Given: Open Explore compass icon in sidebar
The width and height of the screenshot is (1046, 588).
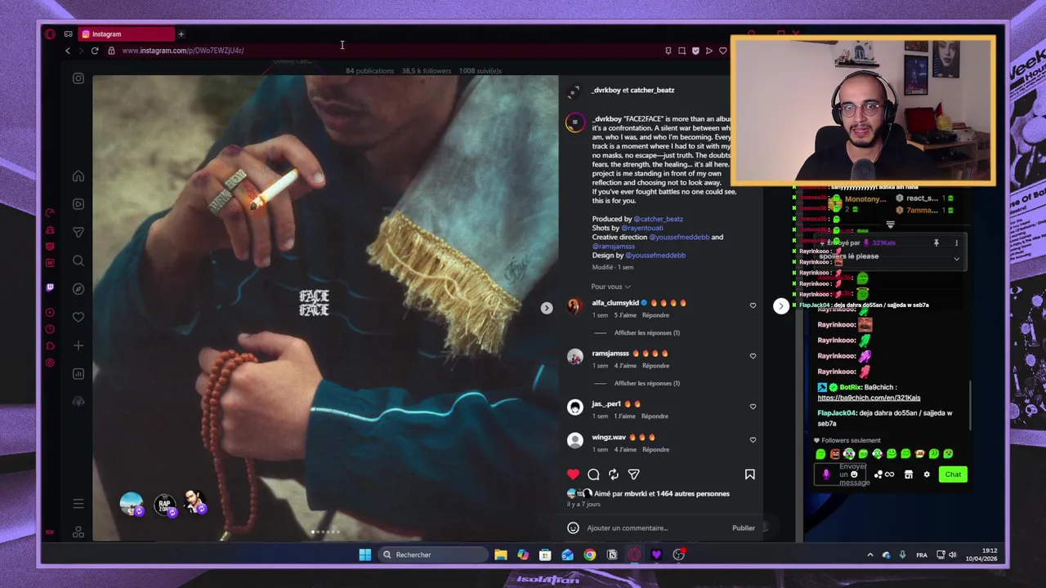Looking at the screenshot, I should pos(78,288).
